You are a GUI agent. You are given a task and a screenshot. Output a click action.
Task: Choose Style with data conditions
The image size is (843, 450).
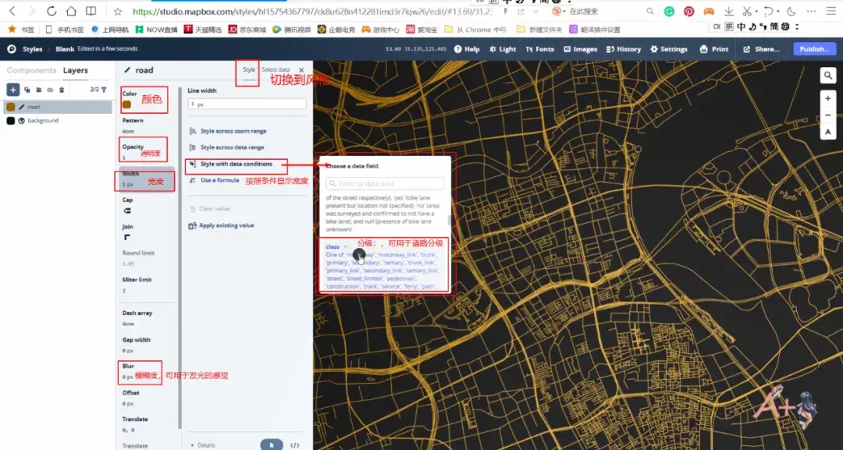231,165
